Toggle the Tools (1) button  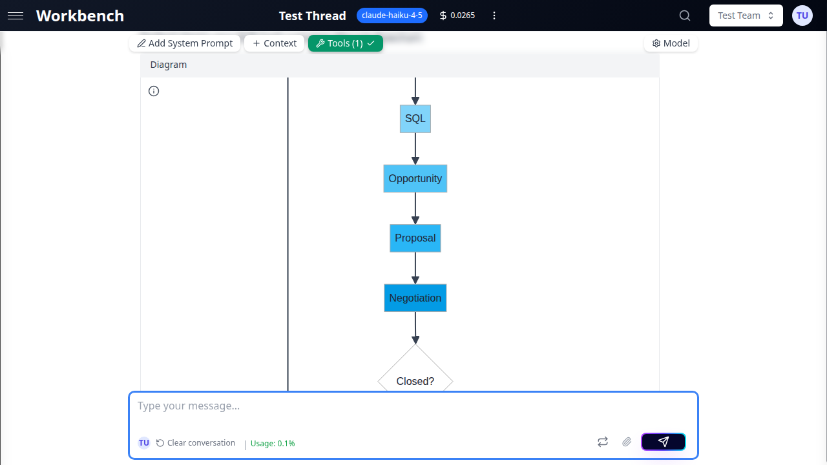(345, 43)
